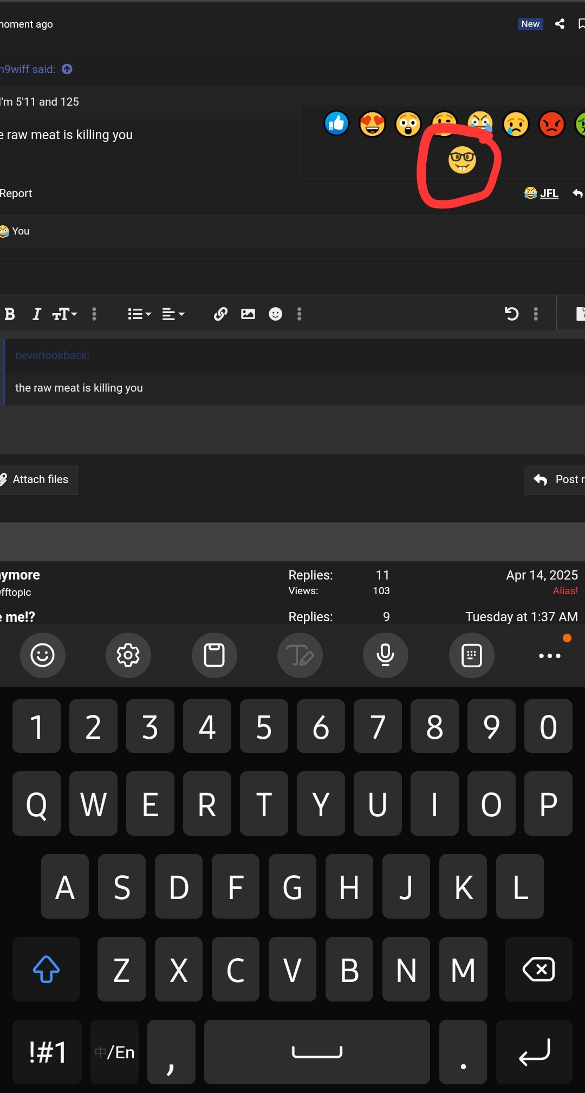585x1093 pixels.
Task: Select the 'I'm 5'11 and 125' quoted text
Action: [x=40, y=102]
